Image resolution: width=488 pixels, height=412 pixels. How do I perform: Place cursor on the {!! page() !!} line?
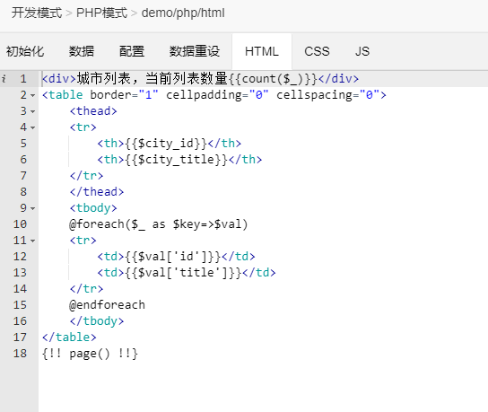90,354
